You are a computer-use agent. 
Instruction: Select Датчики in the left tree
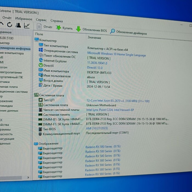click(x=5, y=82)
